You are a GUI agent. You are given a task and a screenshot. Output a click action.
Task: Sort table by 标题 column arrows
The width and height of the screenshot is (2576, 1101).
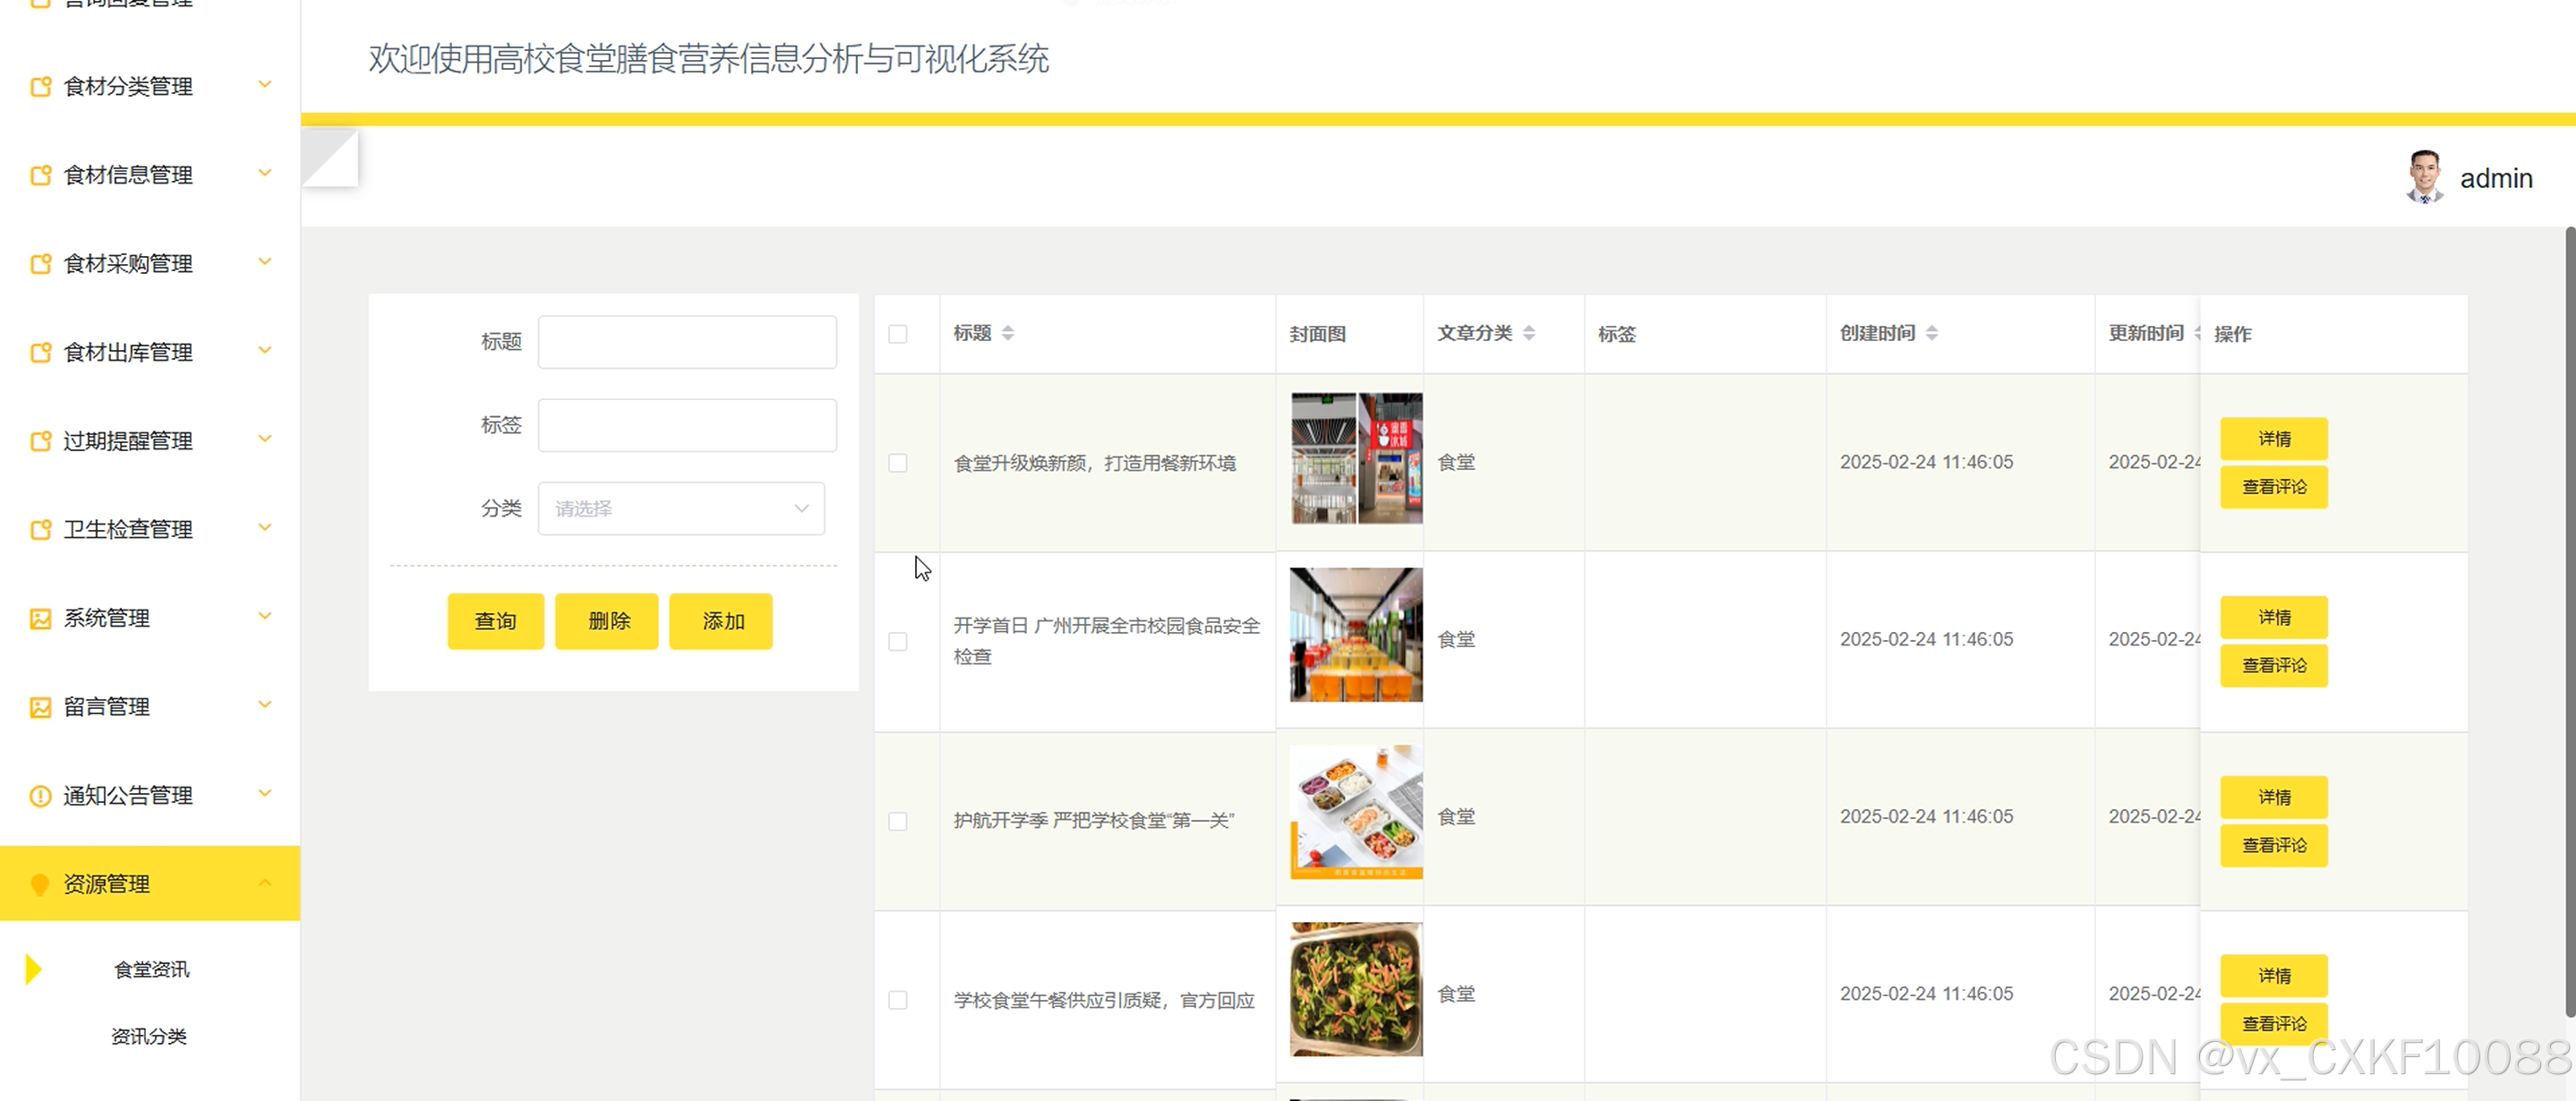[1008, 333]
